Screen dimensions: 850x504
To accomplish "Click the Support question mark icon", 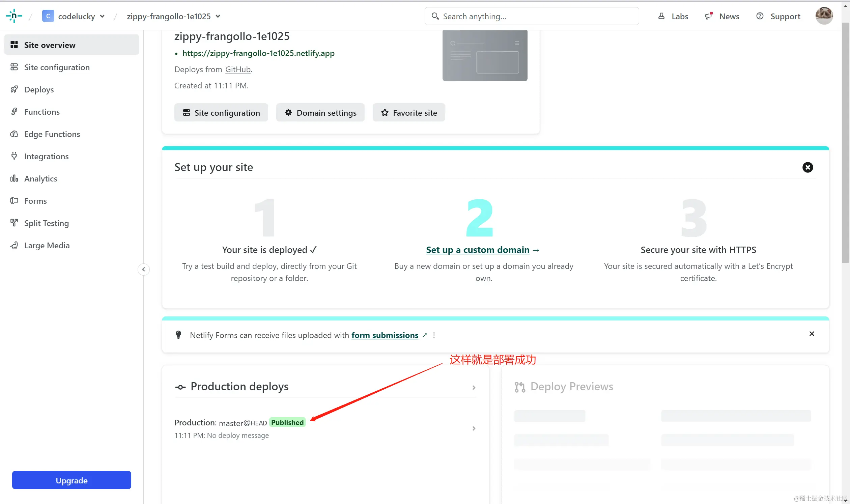I will coord(760,16).
